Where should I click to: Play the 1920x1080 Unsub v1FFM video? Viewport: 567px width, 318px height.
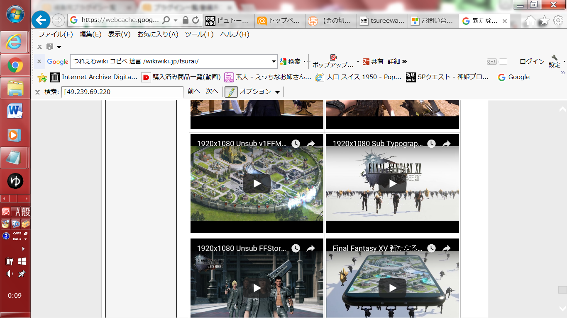click(257, 183)
